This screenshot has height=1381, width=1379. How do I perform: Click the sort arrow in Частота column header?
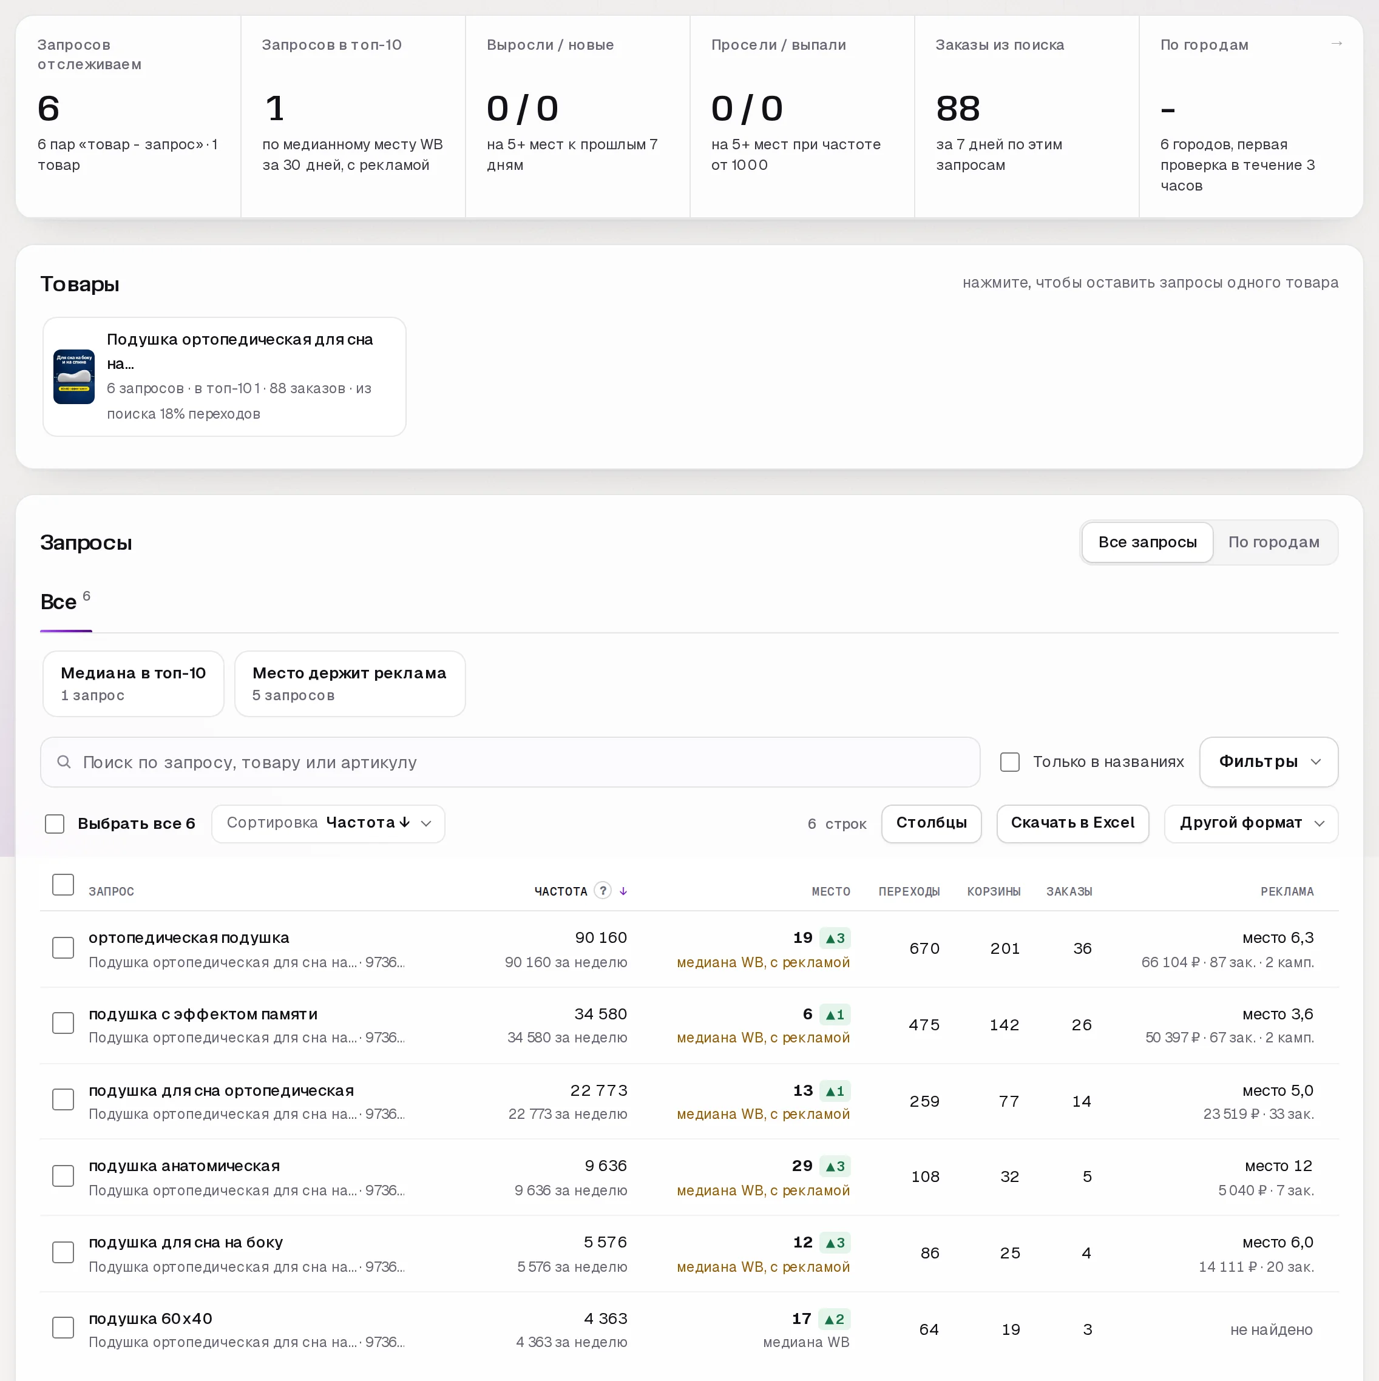623,891
